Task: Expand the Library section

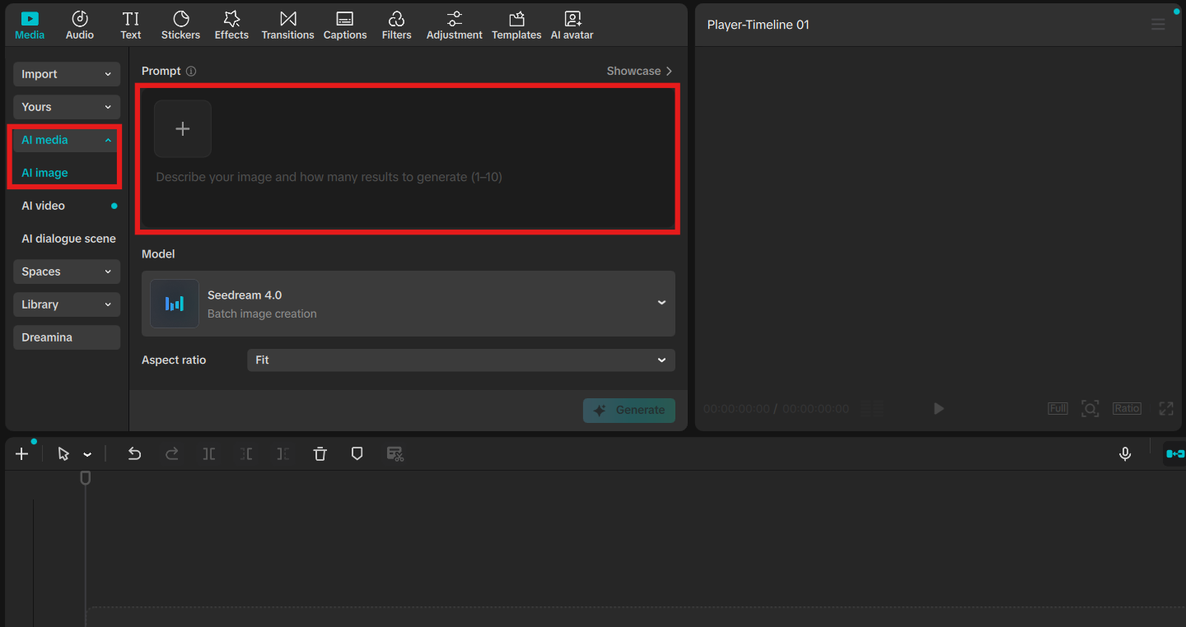Action: click(x=67, y=304)
